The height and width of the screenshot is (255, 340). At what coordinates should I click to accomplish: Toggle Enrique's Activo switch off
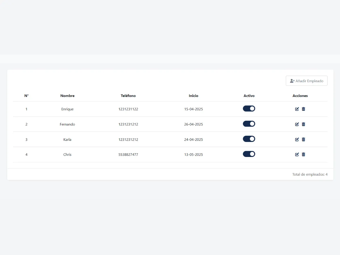click(249, 109)
